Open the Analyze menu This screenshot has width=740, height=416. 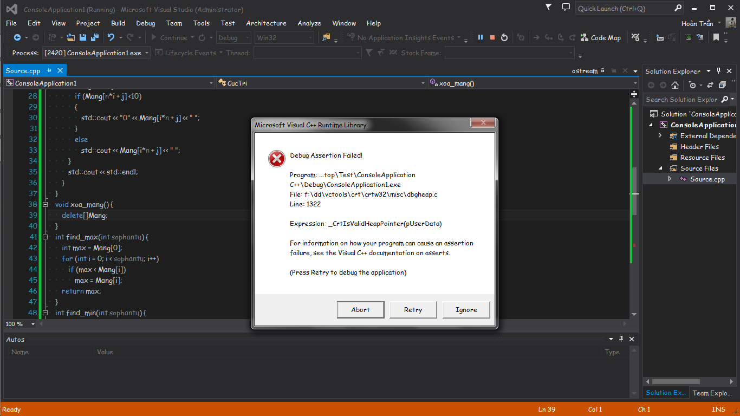[309, 23]
